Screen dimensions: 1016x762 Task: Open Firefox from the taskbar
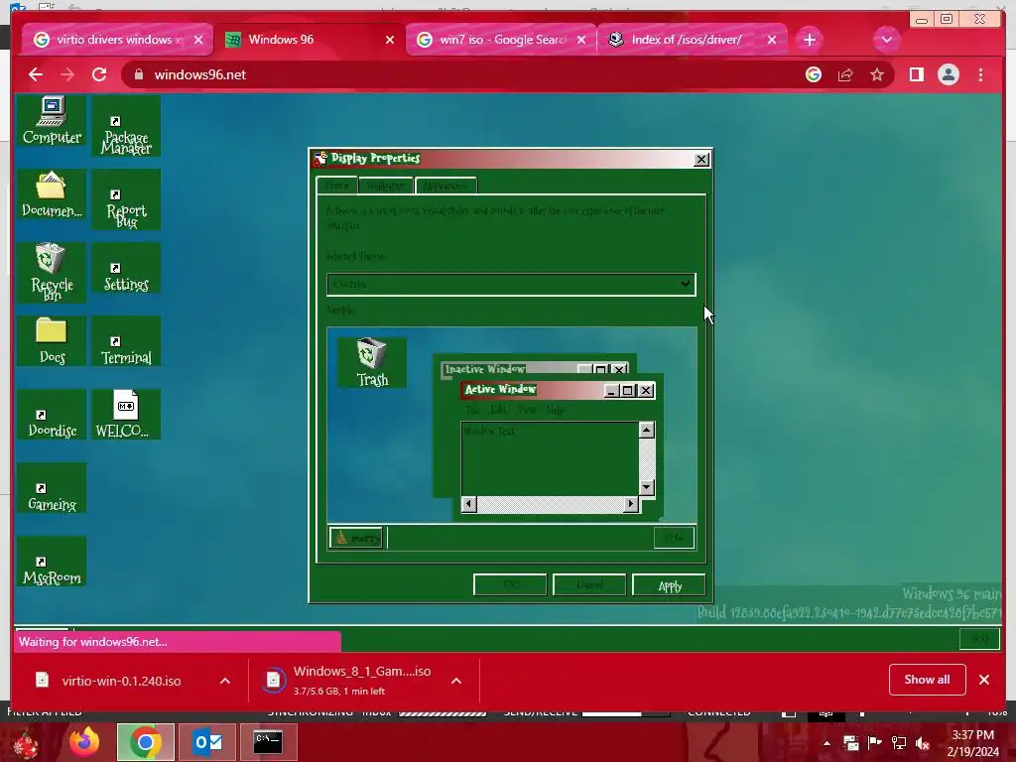coord(84,742)
